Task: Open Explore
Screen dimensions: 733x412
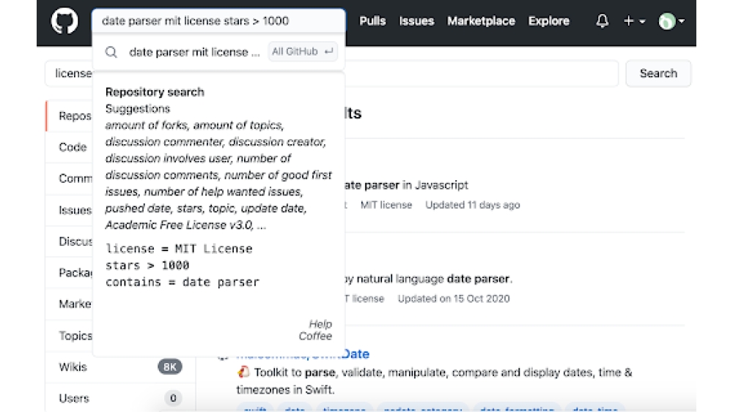Action: point(549,21)
